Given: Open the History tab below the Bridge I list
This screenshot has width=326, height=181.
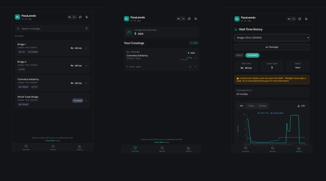Looking at the screenshot, I should (80, 147).
